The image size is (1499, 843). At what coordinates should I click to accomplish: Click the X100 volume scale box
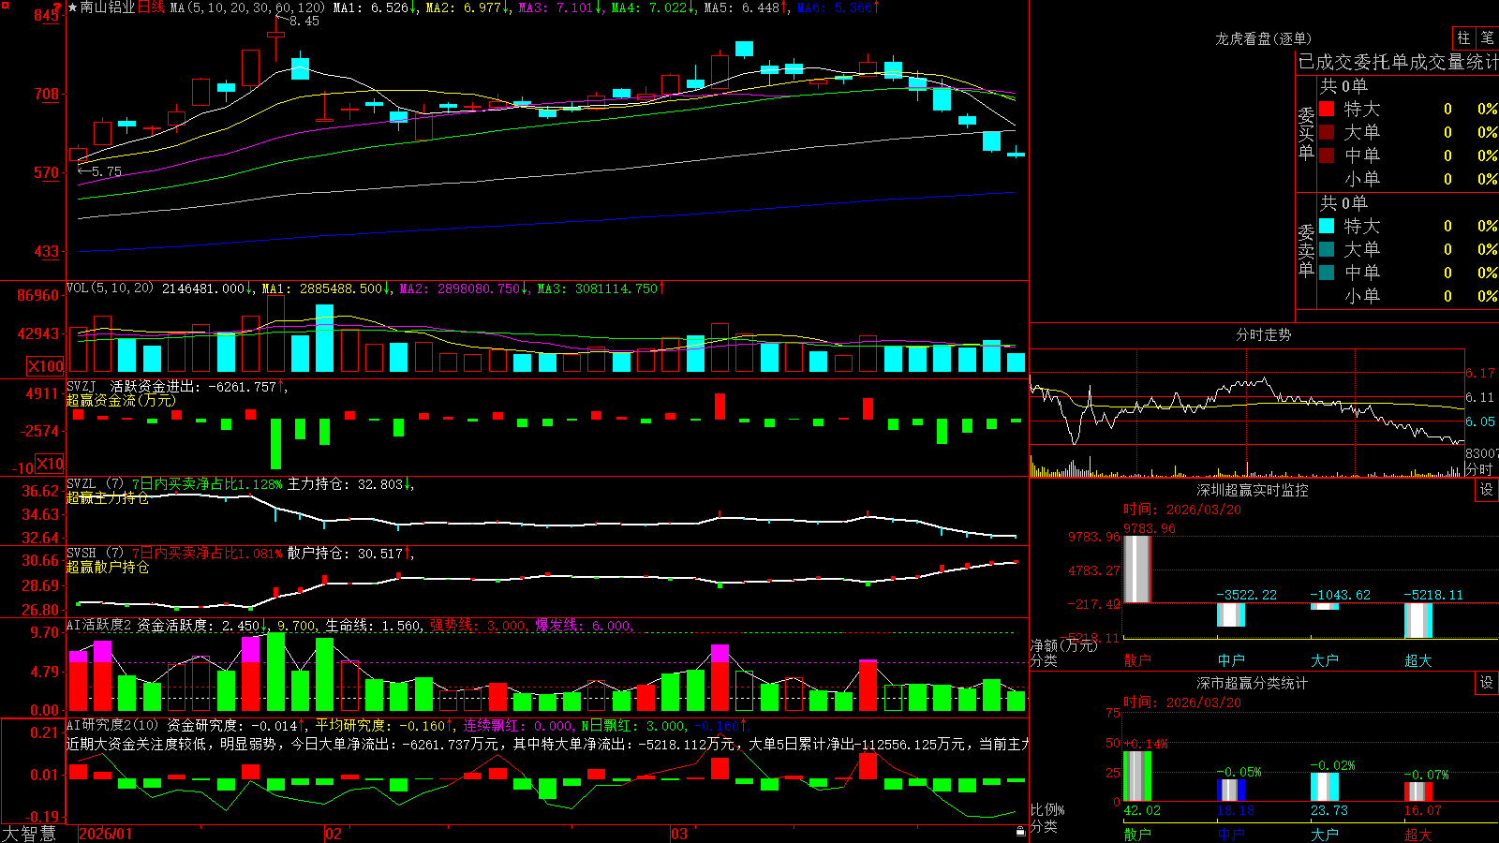tap(45, 366)
